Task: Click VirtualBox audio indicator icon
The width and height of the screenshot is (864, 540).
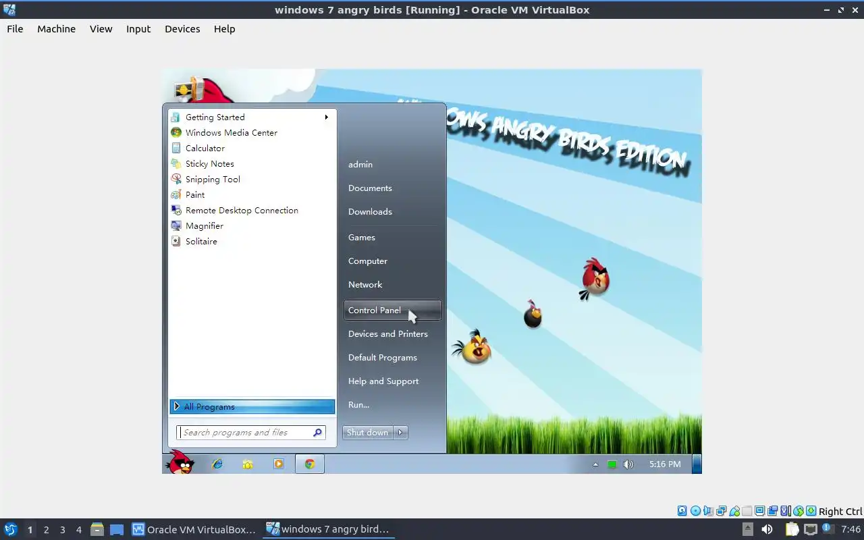Action: pyautogui.click(x=709, y=511)
